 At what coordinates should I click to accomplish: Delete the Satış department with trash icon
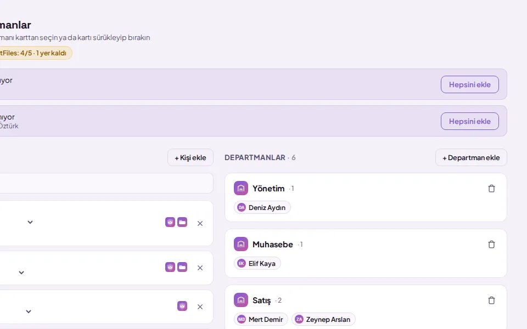coord(491,300)
